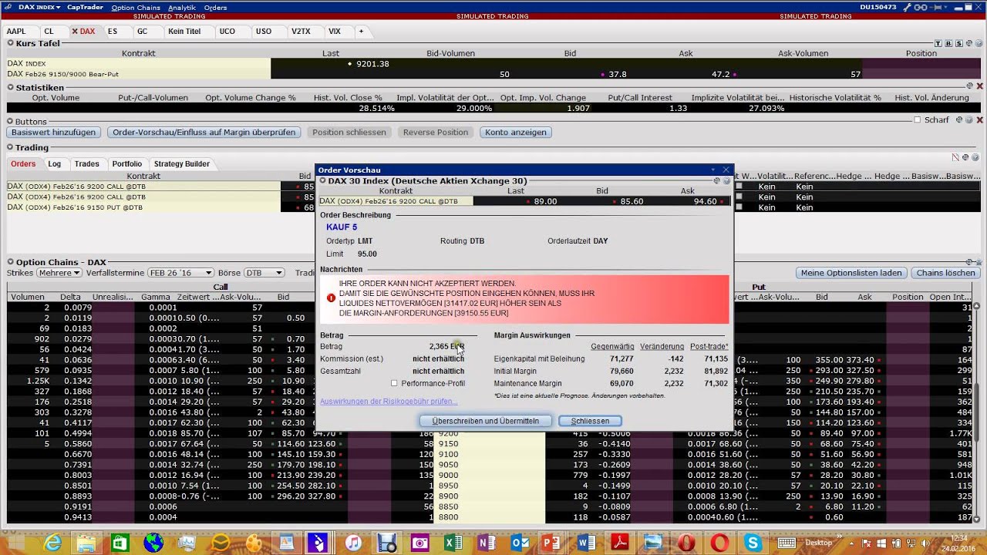
Task: Click the B icon in Kurs Tafel header
Action: [948, 43]
